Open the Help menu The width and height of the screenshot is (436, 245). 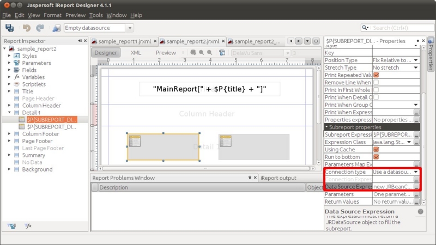[x=136, y=15]
